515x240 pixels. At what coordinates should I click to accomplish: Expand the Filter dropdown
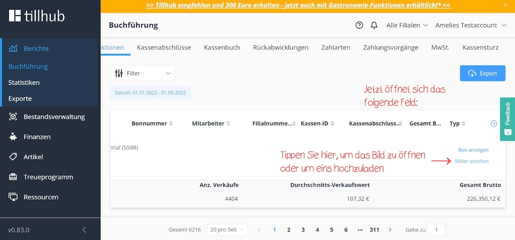(x=142, y=73)
